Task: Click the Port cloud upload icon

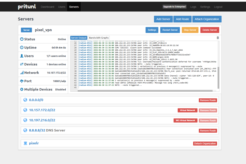Action: point(22,81)
